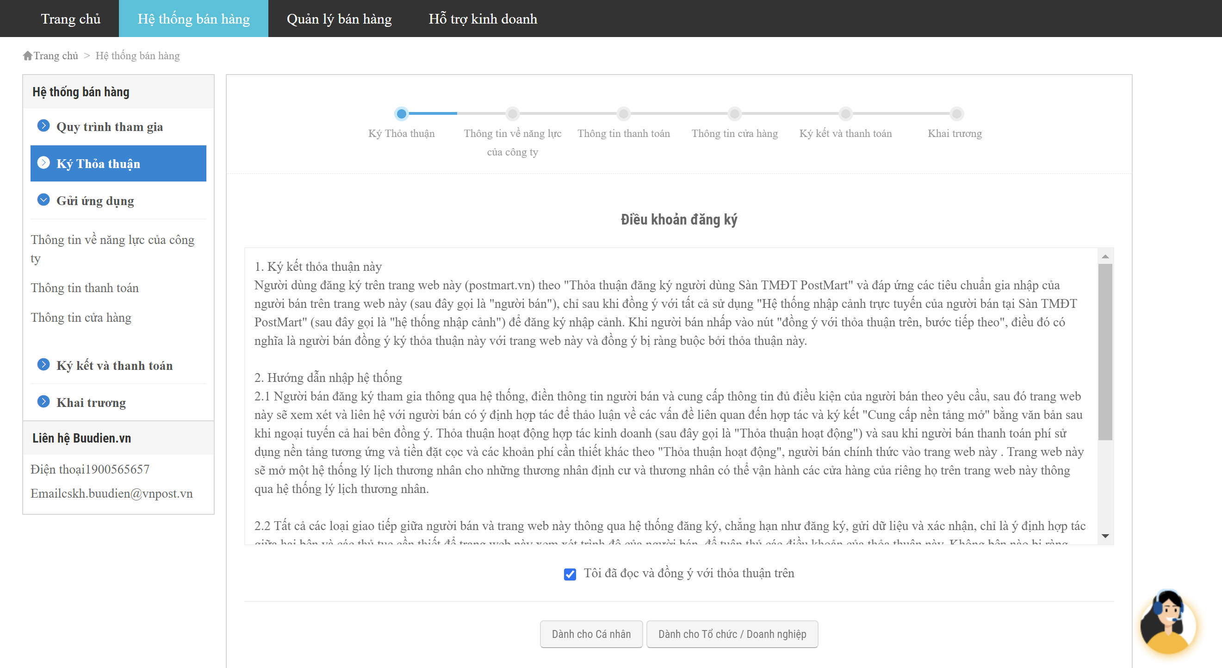Open Thông tin thanh toán sidebar link
The height and width of the screenshot is (668, 1222).
tap(85, 288)
